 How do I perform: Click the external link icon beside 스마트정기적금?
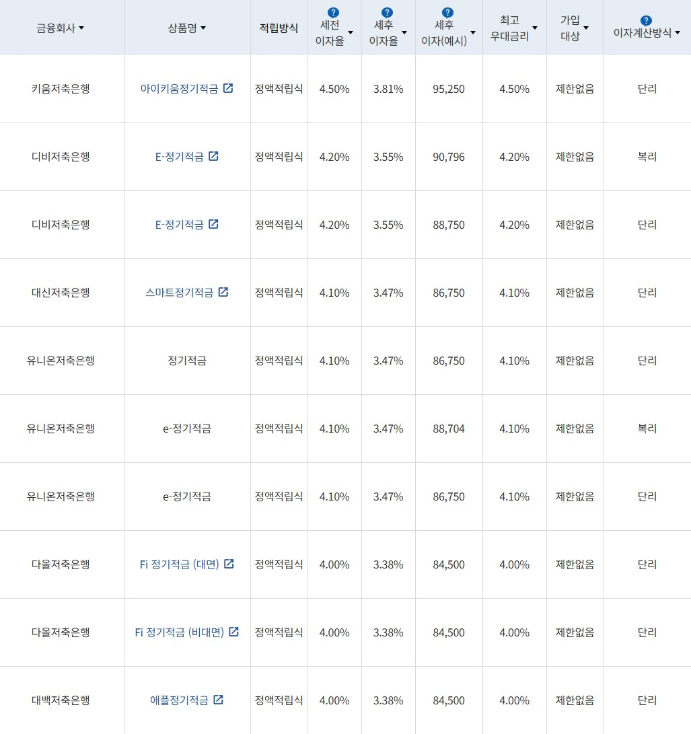pyautogui.click(x=224, y=291)
